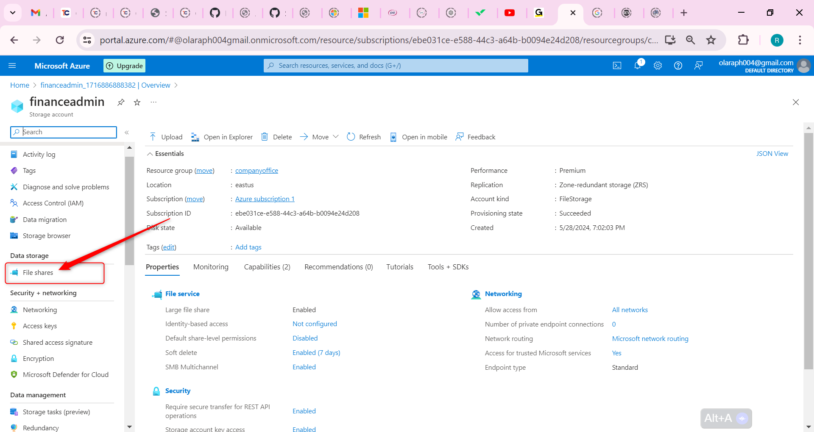Go to Home breadcrumb
The height and width of the screenshot is (432, 814).
[20, 85]
